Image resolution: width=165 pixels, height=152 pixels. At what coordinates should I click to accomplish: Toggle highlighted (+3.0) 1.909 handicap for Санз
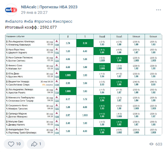102,67
